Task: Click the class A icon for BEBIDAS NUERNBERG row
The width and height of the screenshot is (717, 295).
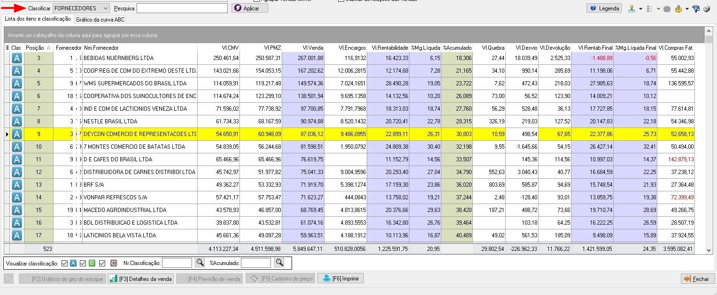Action: tap(17, 58)
